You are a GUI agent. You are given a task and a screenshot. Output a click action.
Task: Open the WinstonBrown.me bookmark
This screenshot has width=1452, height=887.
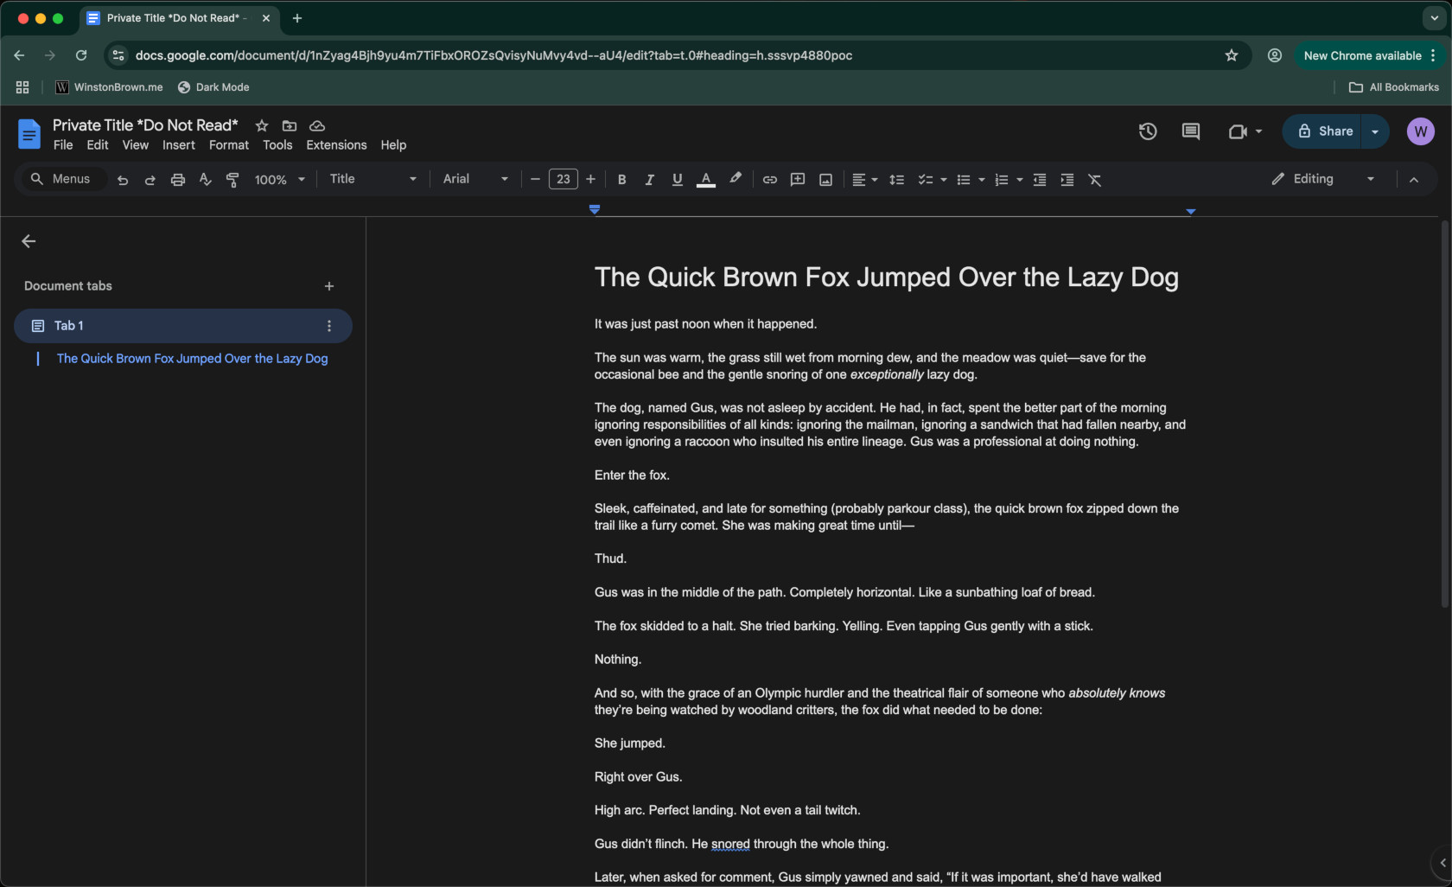[109, 87]
